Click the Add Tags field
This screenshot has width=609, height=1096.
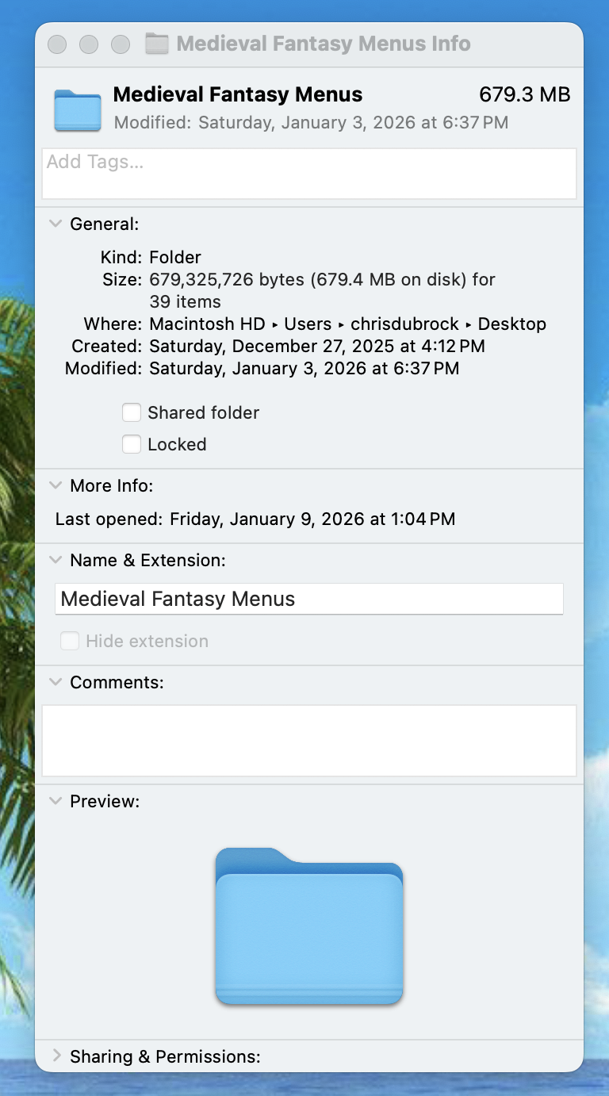pyautogui.click(x=309, y=174)
